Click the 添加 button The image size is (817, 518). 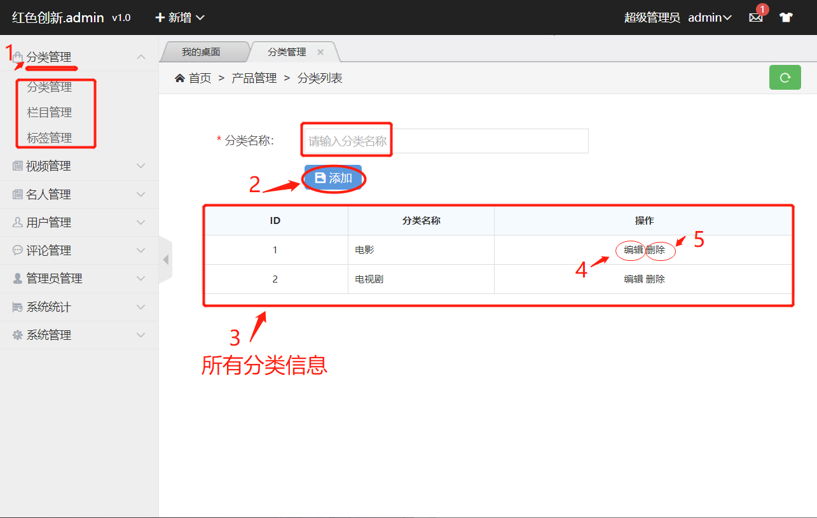click(333, 178)
